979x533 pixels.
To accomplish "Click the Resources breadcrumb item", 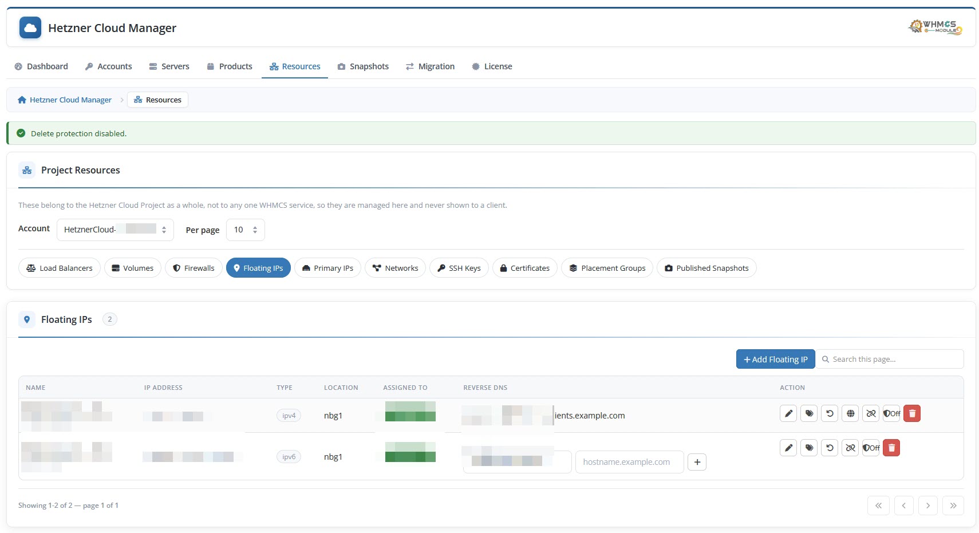I will (157, 100).
